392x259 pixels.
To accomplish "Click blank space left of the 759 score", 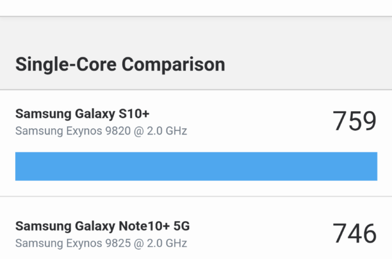I will tap(266, 121).
